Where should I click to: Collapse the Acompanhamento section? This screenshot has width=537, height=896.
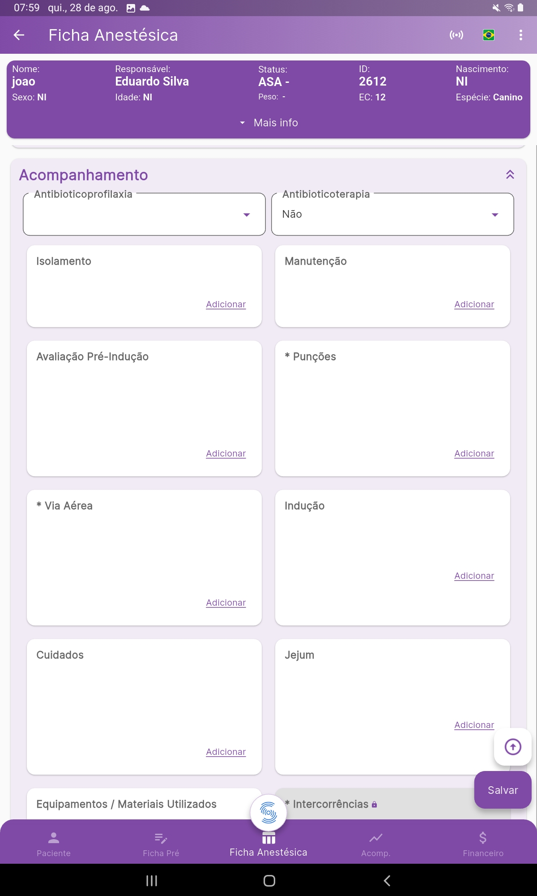point(510,175)
